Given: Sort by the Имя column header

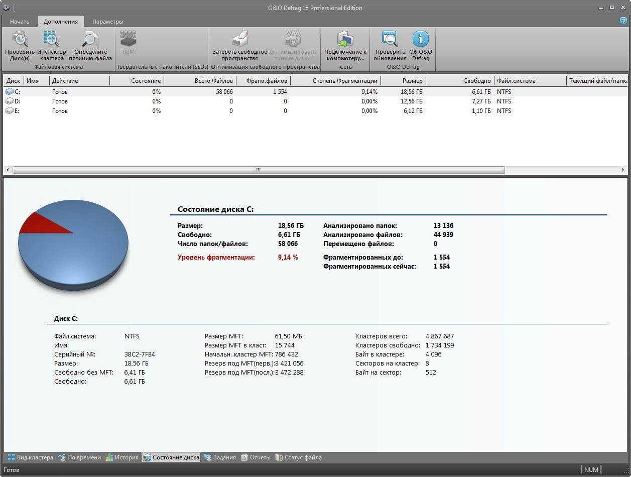Looking at the screenshot, I should (36, 81).
